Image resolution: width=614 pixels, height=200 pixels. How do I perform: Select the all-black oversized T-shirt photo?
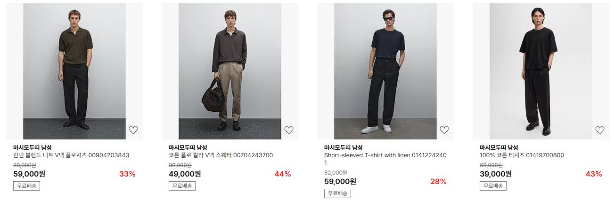coord(541,71)
